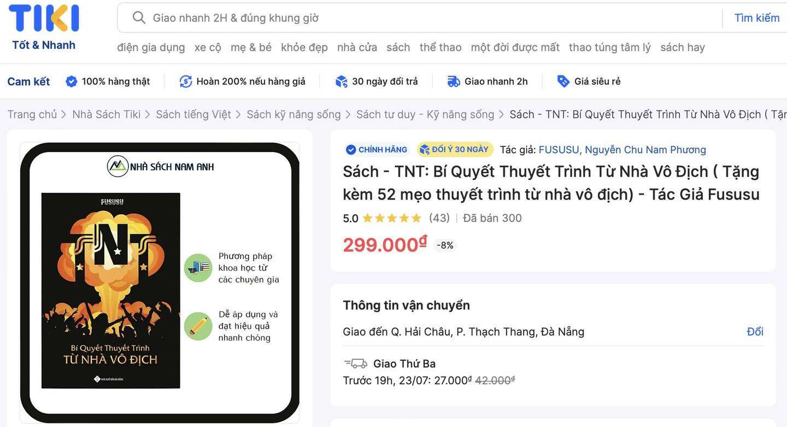The image size is (787, 427).
Task: Click the Tìm kiếm button
Action: [756, 17]
